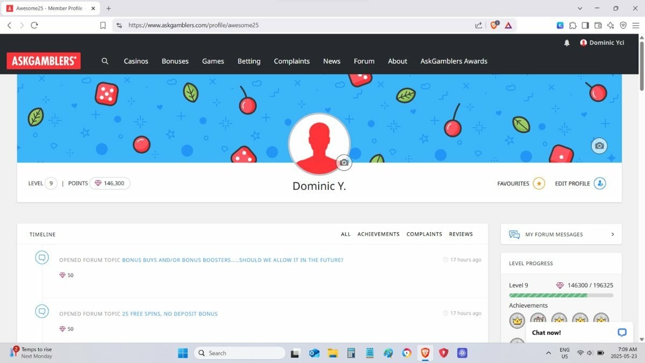This screenshot has height=363, width=645.
Task: Focus the browser address bar URL
Action: coord(193,25)
